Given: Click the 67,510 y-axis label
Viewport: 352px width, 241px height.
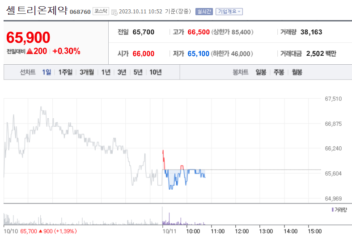Looking at the screenshot, I should point(333,99).
